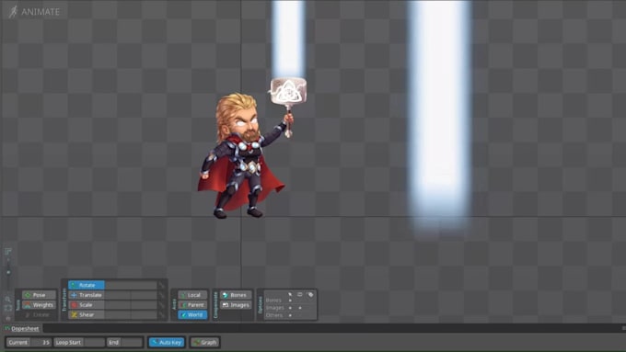Toggle Images visible dot in Options
Screen dimensions: 626x352
coord(300,308)
